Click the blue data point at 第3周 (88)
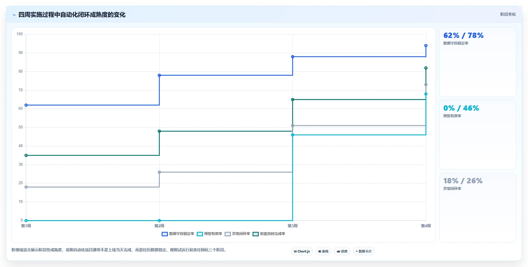 293,57
